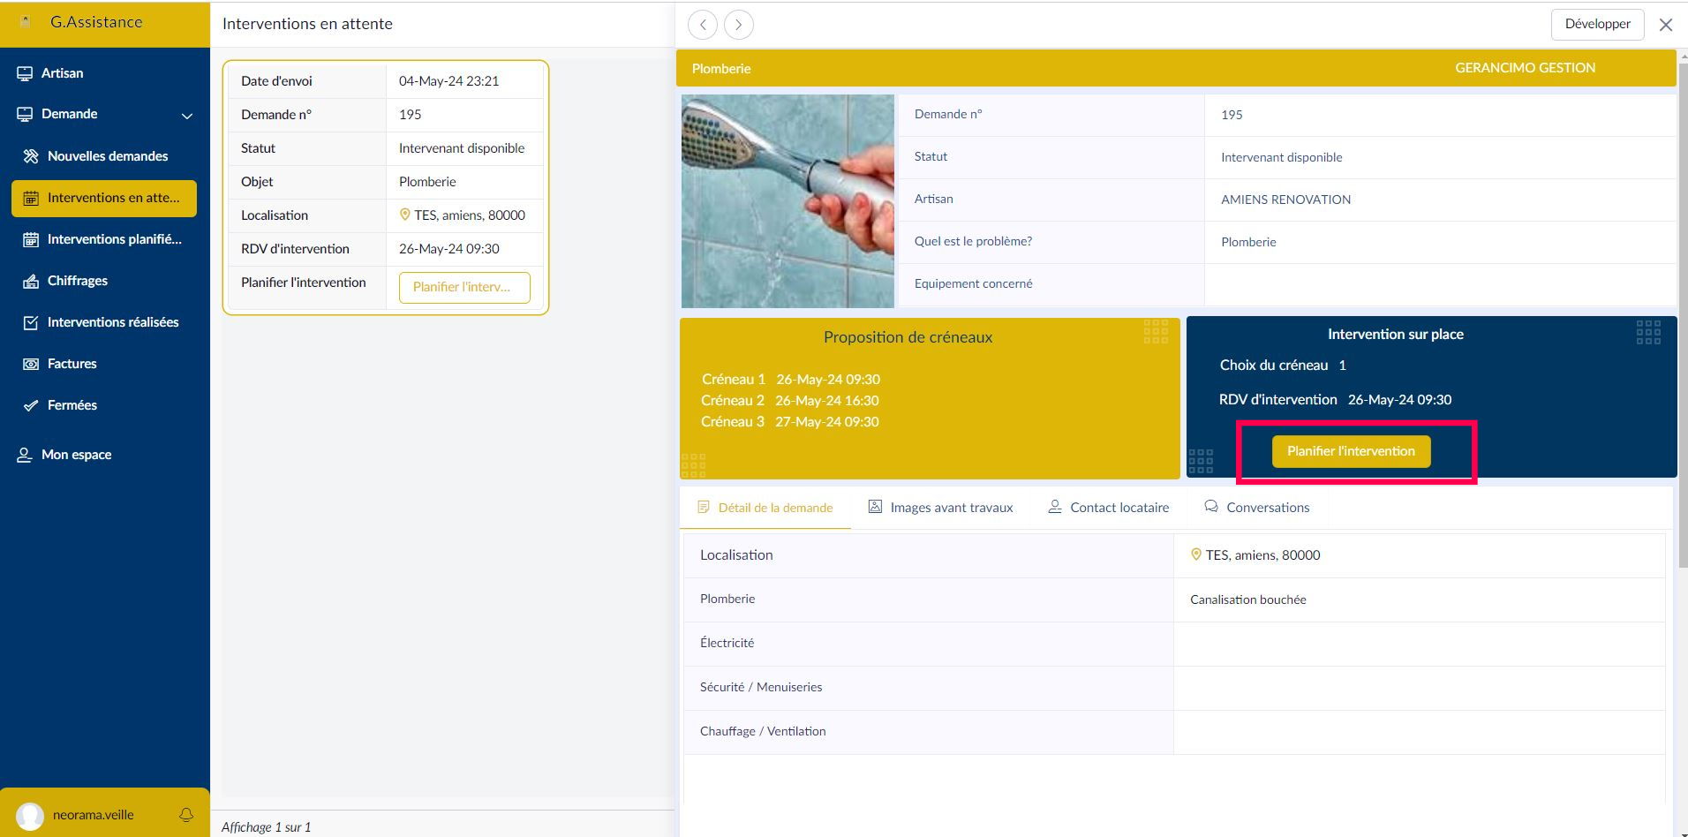Click Planifier l'intervention in blue panel
1688x837 pixels.
coord(1351,451)
